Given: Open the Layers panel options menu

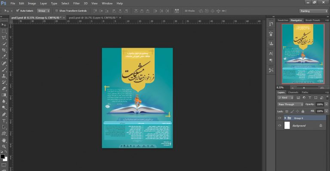Looking at the screenshot, I should click(x=327, y=92).
